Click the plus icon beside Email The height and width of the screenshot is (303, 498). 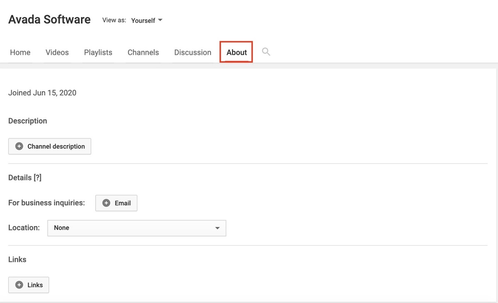(106, 203)
